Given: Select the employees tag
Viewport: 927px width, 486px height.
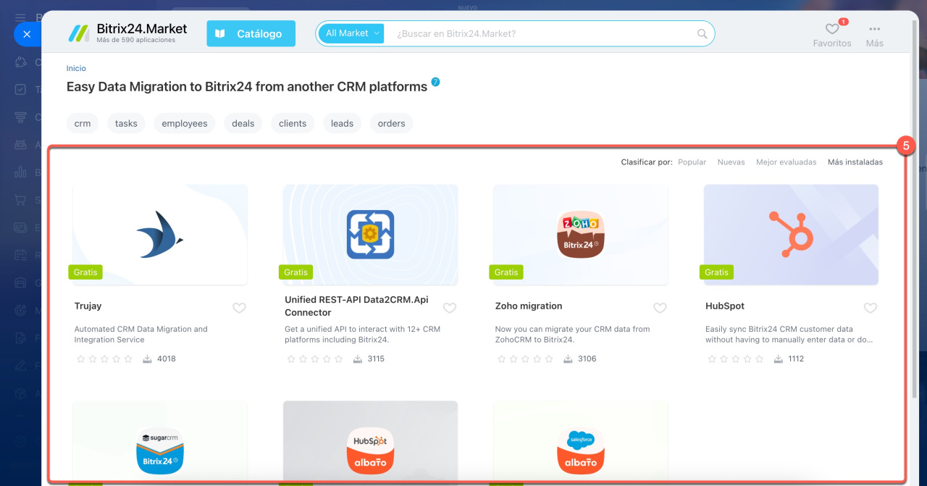Looking at the screenshot, I should coord(185,123).
